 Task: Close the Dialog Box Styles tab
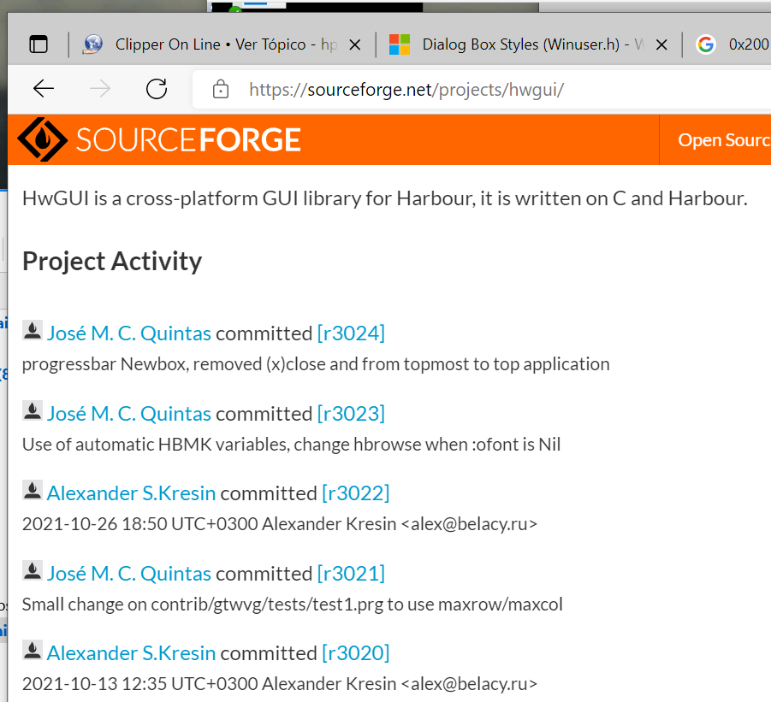tap(662, 44)
